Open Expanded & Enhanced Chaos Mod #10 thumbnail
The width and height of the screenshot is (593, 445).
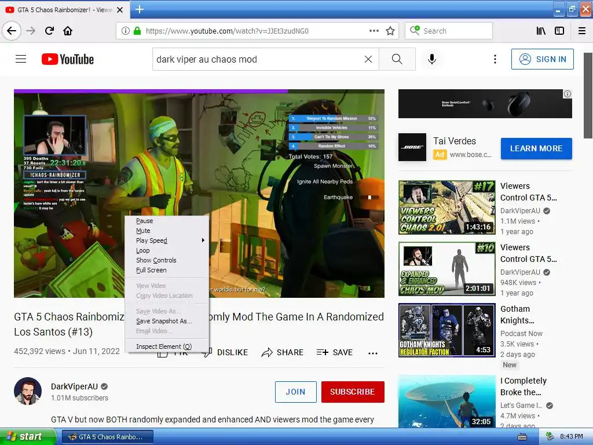(446, 269)
